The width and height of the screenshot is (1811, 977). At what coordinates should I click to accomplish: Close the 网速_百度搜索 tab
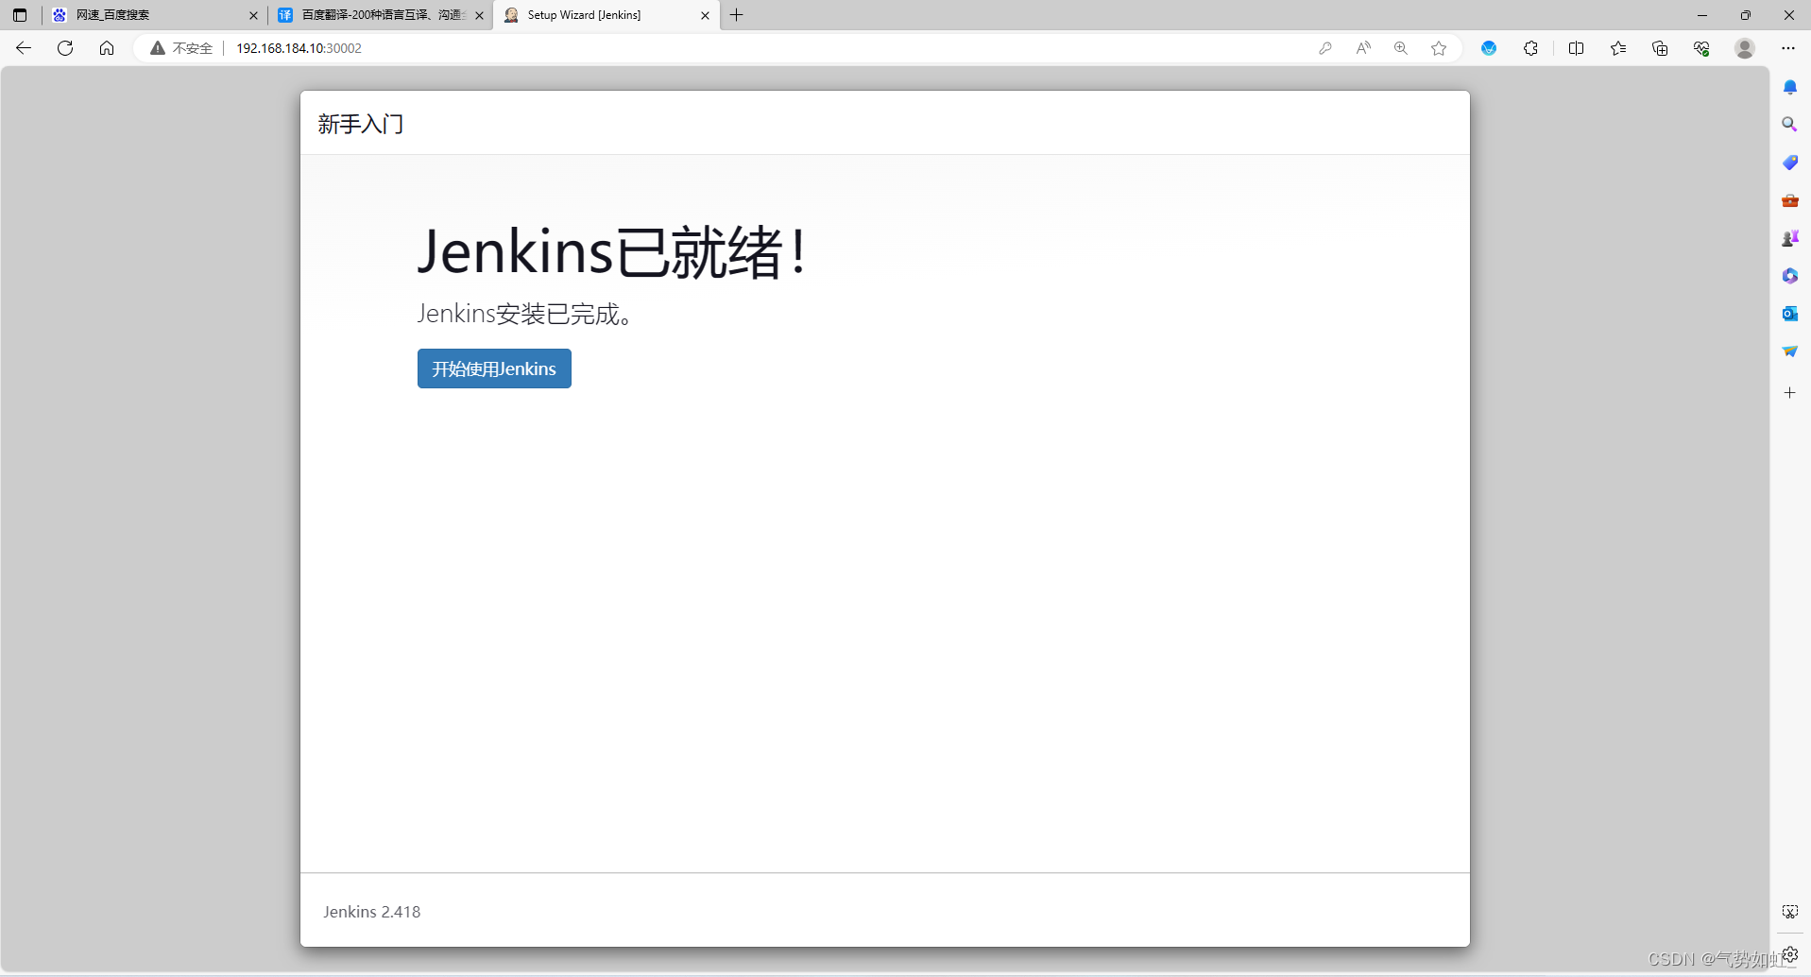253,15
